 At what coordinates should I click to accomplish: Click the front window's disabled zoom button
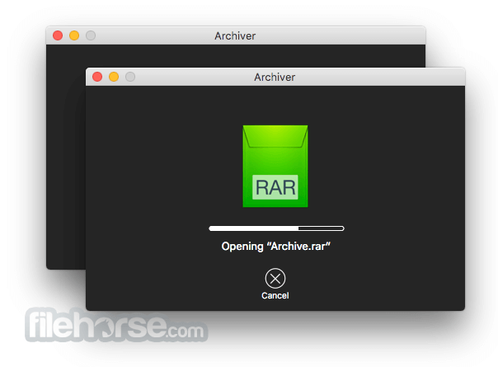[x=130, y=77]
